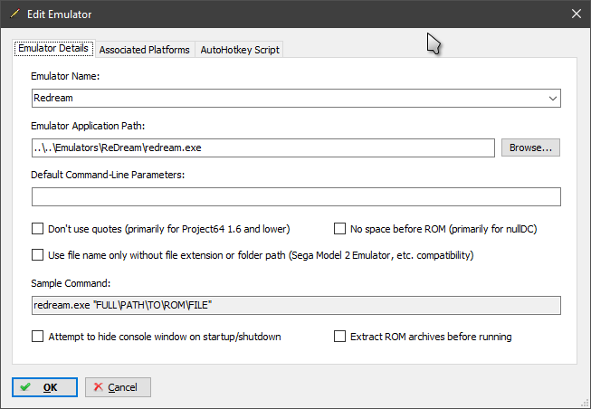Check Use file name only without extension
The height and width of the screenshot is (409, 591).
(37, 255)
